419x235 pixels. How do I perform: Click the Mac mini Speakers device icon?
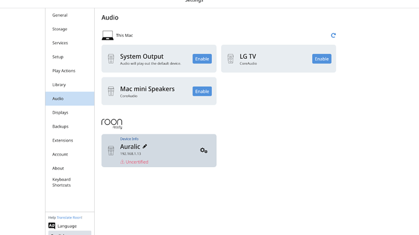(111, 91)
